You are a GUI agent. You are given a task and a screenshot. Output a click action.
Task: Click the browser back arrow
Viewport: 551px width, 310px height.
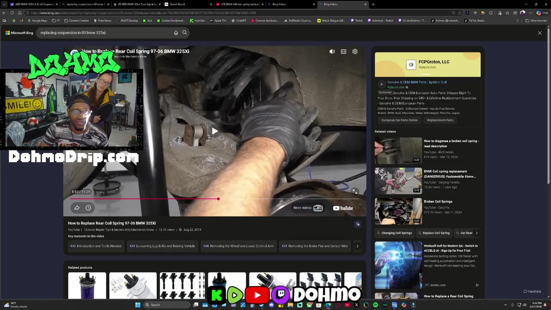click(x=4, y=13)
